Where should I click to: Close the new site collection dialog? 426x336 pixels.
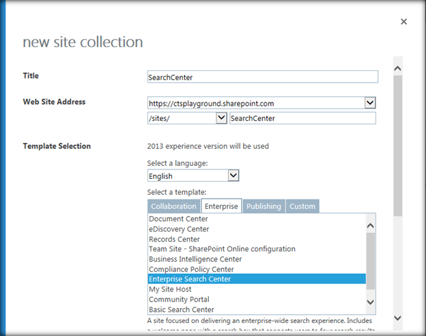point(403,22)
